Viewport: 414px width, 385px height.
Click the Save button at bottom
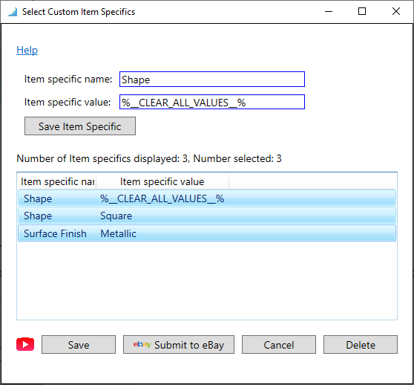(79, 345)
